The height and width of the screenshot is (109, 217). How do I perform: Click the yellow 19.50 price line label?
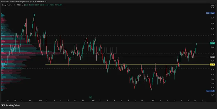click(212, 64)
